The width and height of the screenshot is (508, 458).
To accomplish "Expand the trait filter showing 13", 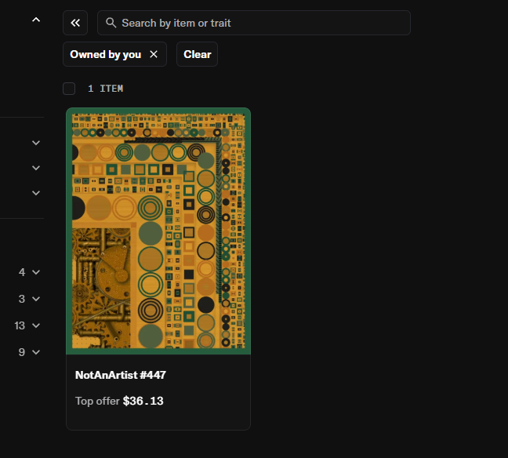I will point(36,325).
